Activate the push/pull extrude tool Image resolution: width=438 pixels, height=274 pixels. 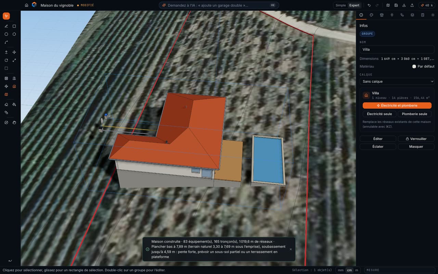tap(6, 52)
